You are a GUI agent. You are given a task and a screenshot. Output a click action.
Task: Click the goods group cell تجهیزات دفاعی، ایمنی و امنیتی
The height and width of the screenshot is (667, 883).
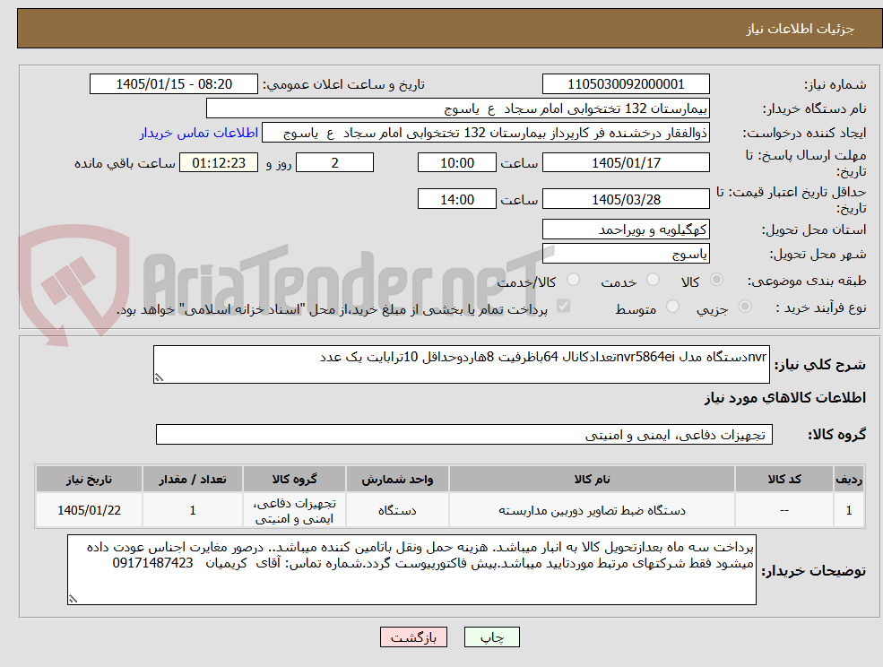tap(294, 510)
